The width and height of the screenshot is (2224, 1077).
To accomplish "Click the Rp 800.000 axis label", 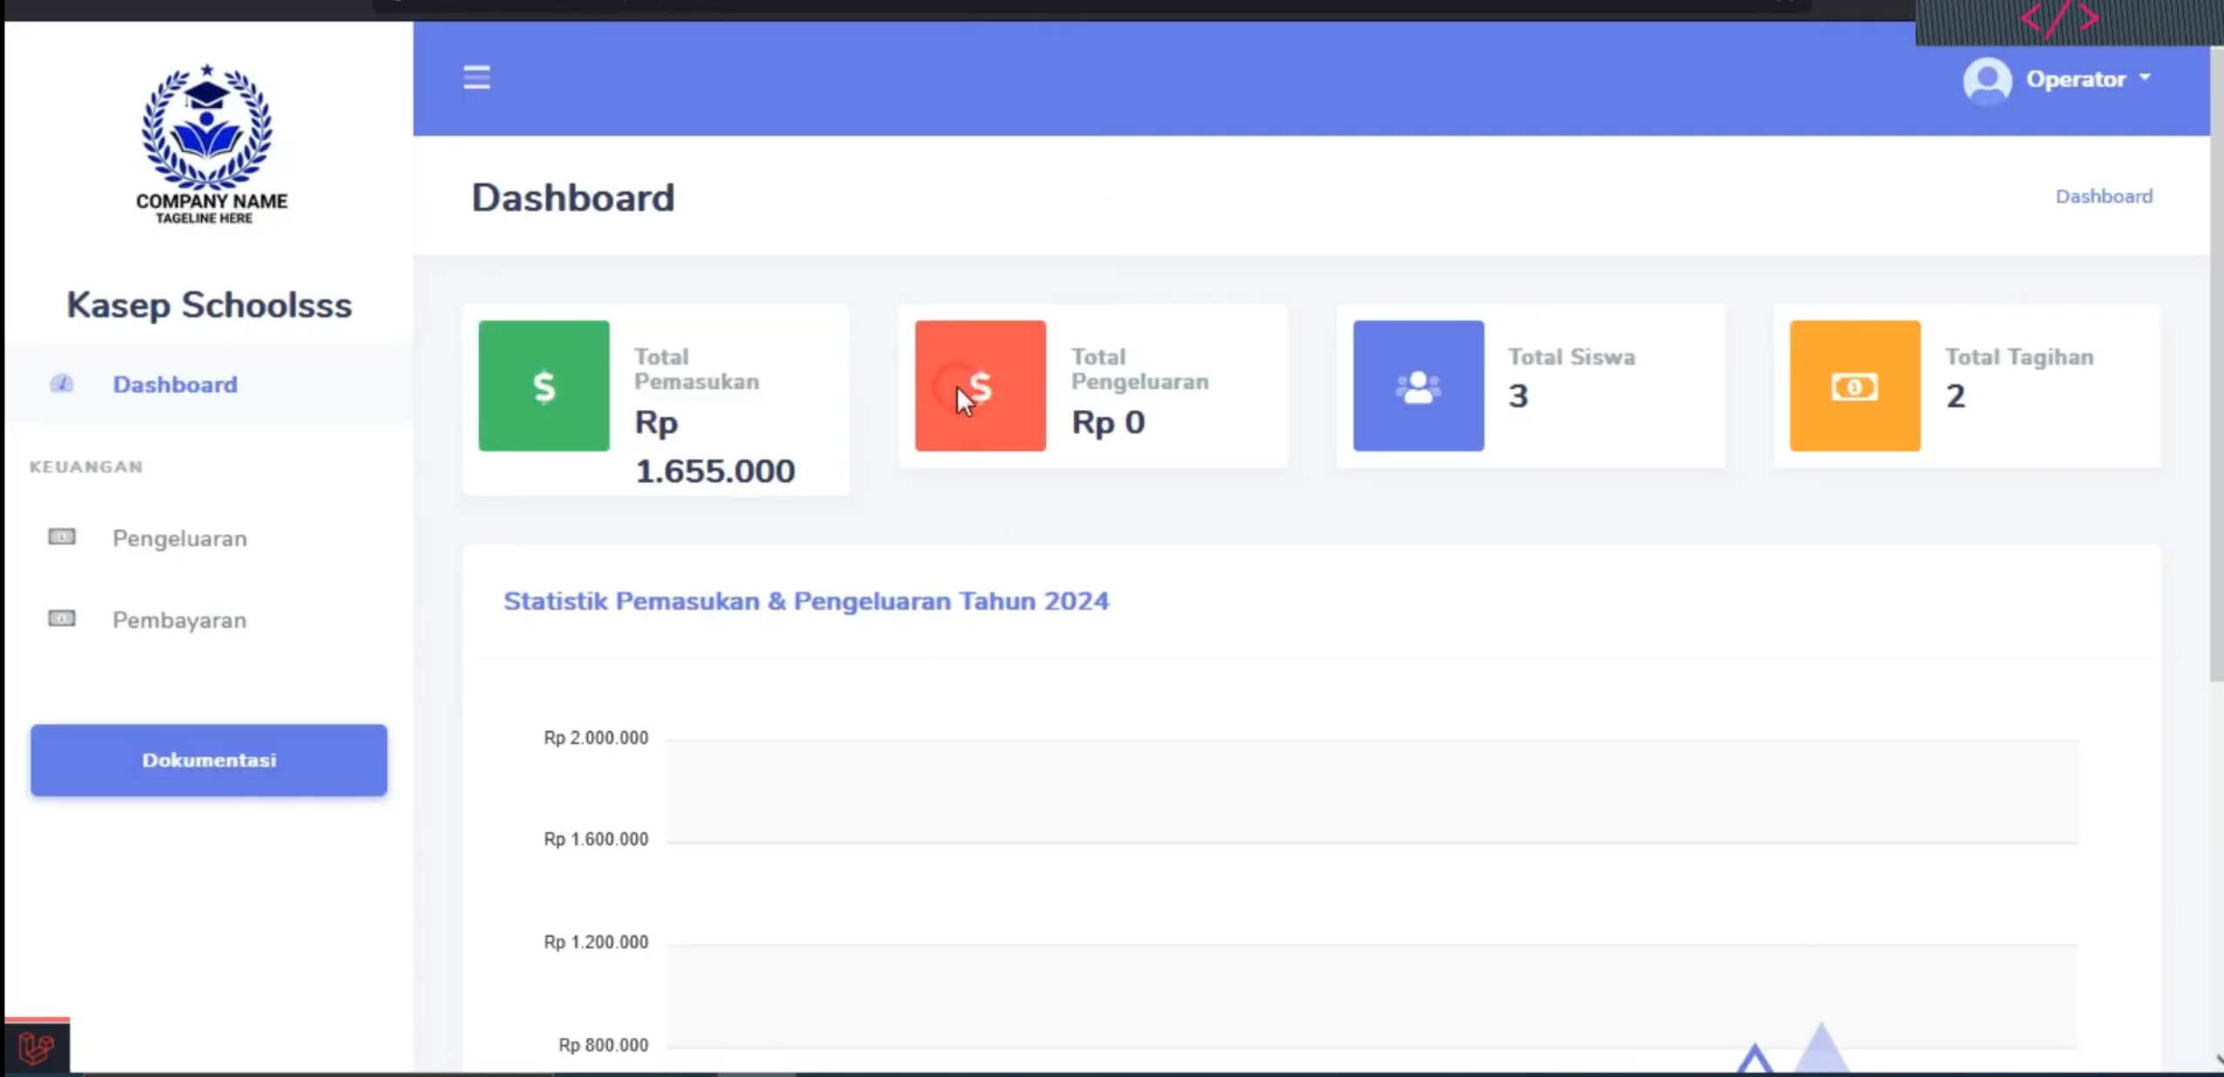I will (x=603, y=1044).
